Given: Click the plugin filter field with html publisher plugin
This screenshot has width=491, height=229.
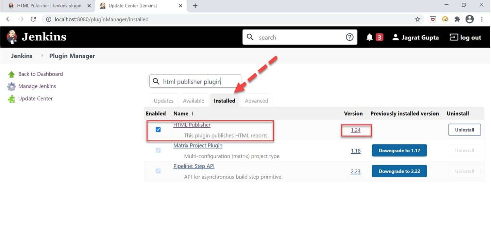Looking at the screenshot, I should tap(195, 82).
